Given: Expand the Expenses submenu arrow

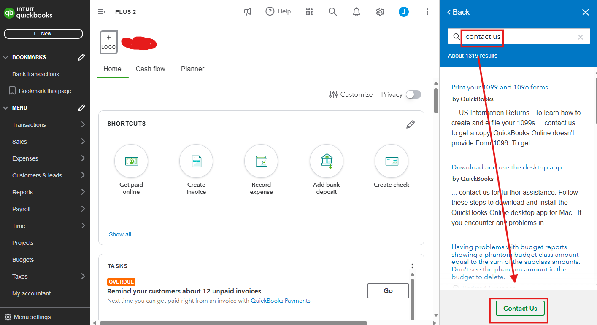Looking at the screenshot, I should pos(83,158).
